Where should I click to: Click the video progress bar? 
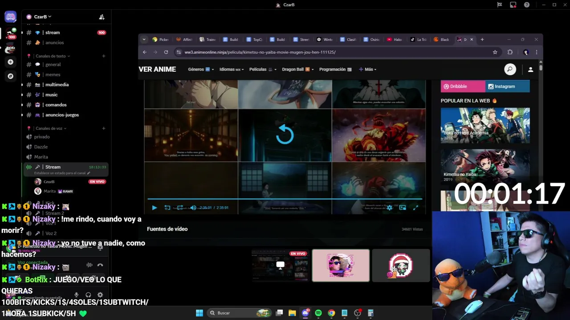click(x=285, y=199)
